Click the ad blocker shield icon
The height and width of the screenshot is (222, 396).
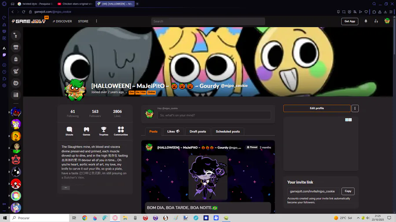point(349,12)
